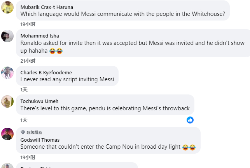Viewport: 250px width, 168px height.
Task: Click the 21小时 timestamp under Mohammed's comment
Action: [28, 61]
